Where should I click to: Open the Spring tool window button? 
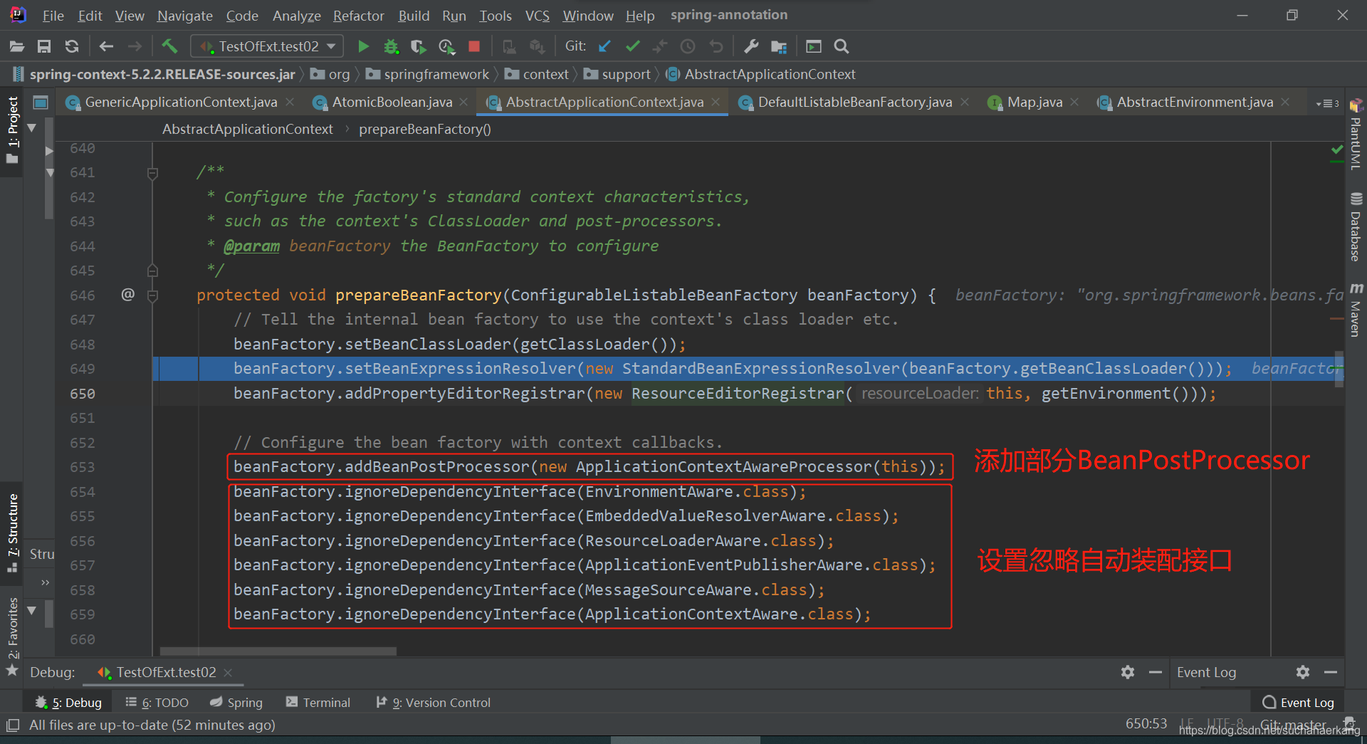tap(236, 703)
